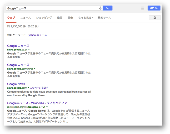Screen dimensions: 170x134
Task: Open the Google apps grid icon
Action: click(x=143, y=8)
